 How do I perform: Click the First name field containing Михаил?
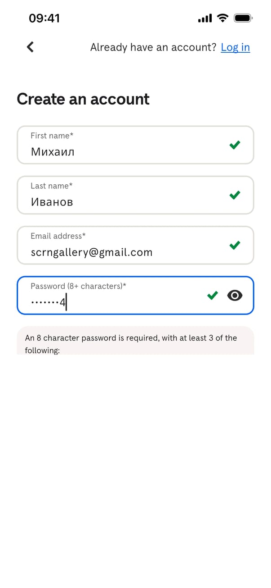coord(126,146)
